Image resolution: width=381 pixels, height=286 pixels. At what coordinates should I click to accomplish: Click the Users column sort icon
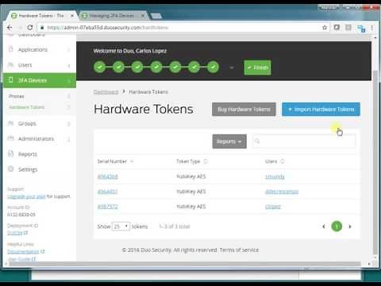click(x=283, y=161)
